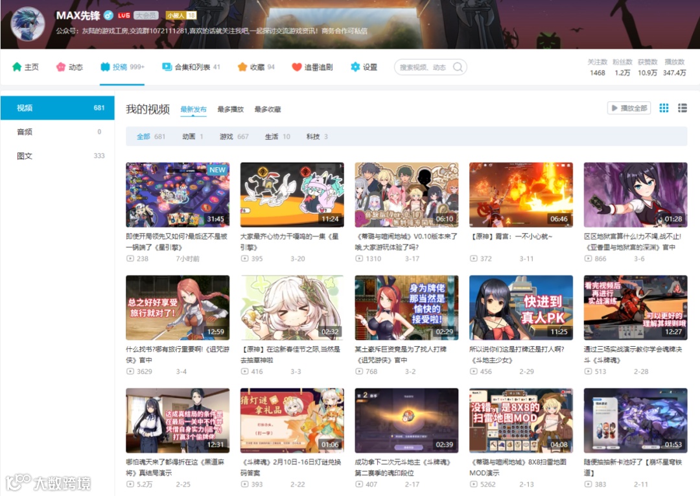Open the 主页 home tab
This screenshot has width=700, height=496.
pos(25,67)
